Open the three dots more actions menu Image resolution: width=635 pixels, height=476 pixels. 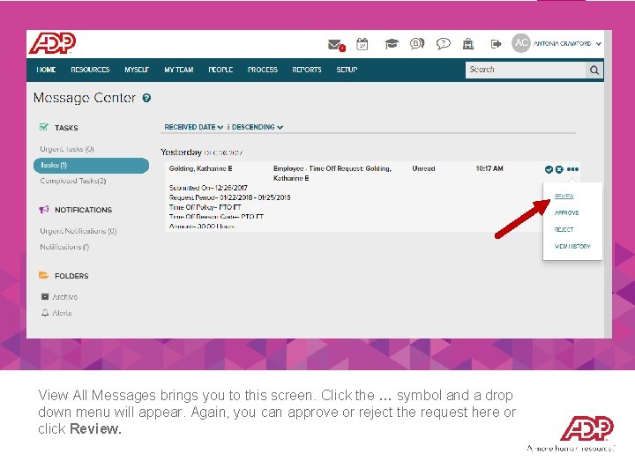(x=572, y=169)
